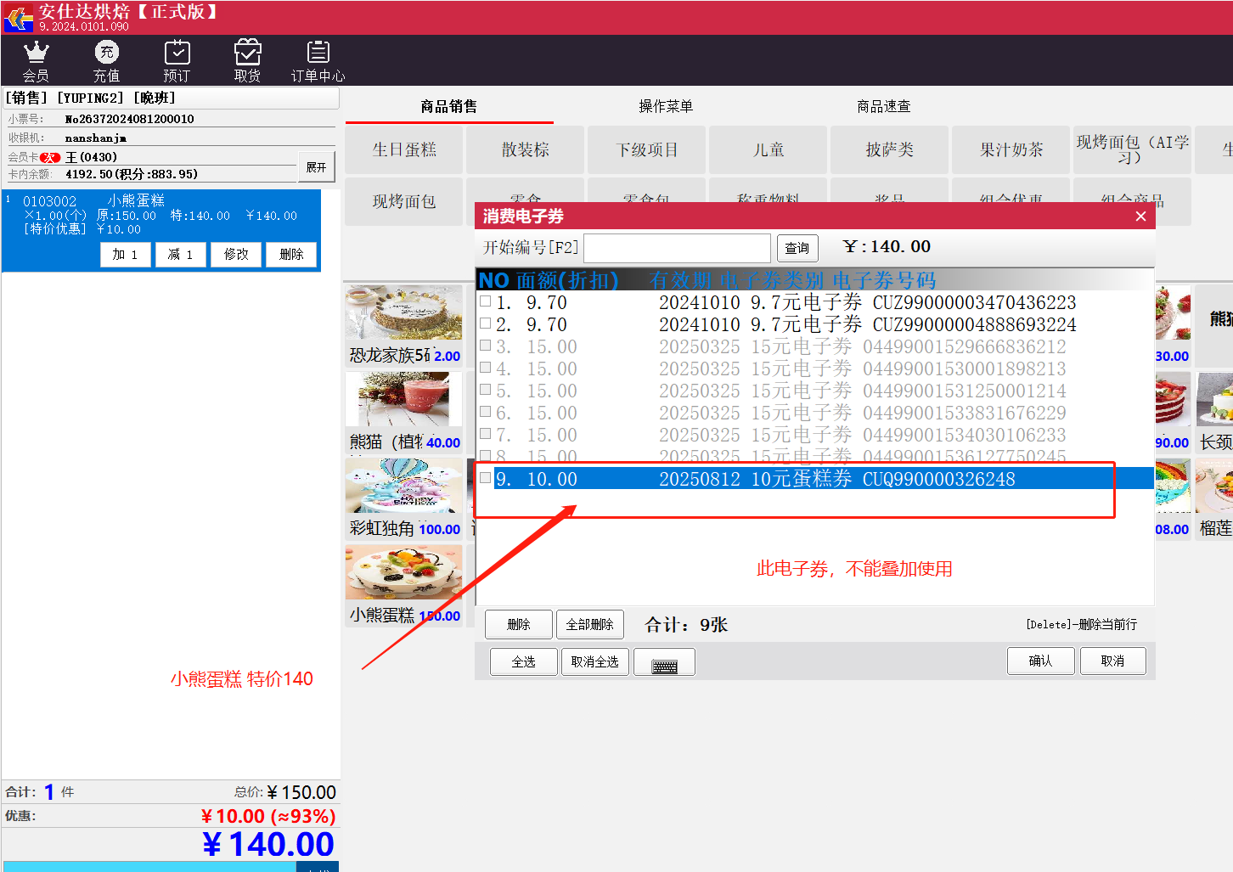Click 有效期 column header

tap(681, 280)
